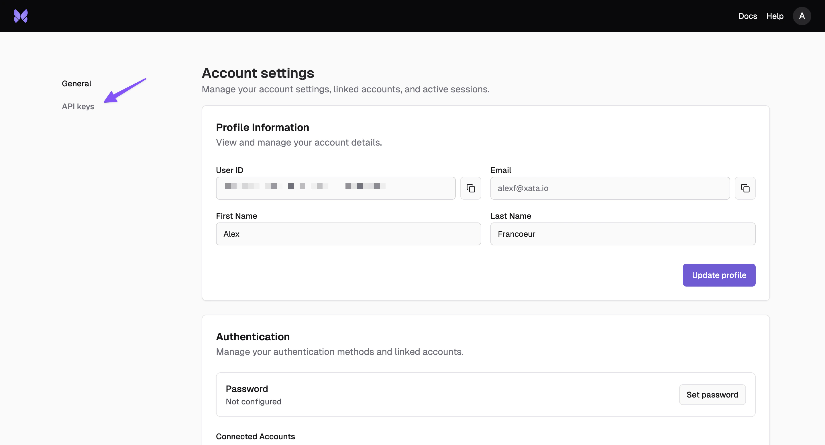Click the Set password button
The width and height of the screenshot is (825, 445).
[712, 394]
